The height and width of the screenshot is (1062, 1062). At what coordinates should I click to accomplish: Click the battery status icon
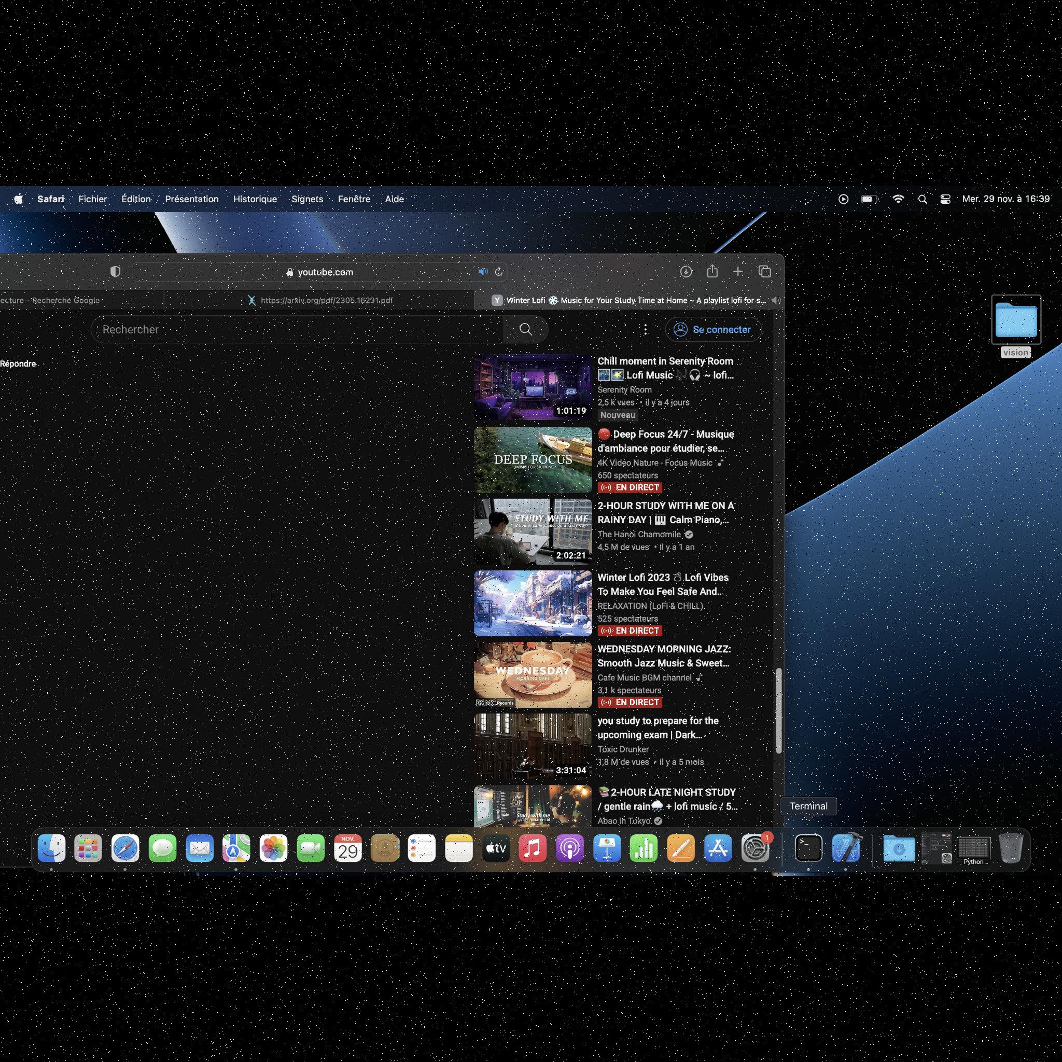[x=869, y=199]
